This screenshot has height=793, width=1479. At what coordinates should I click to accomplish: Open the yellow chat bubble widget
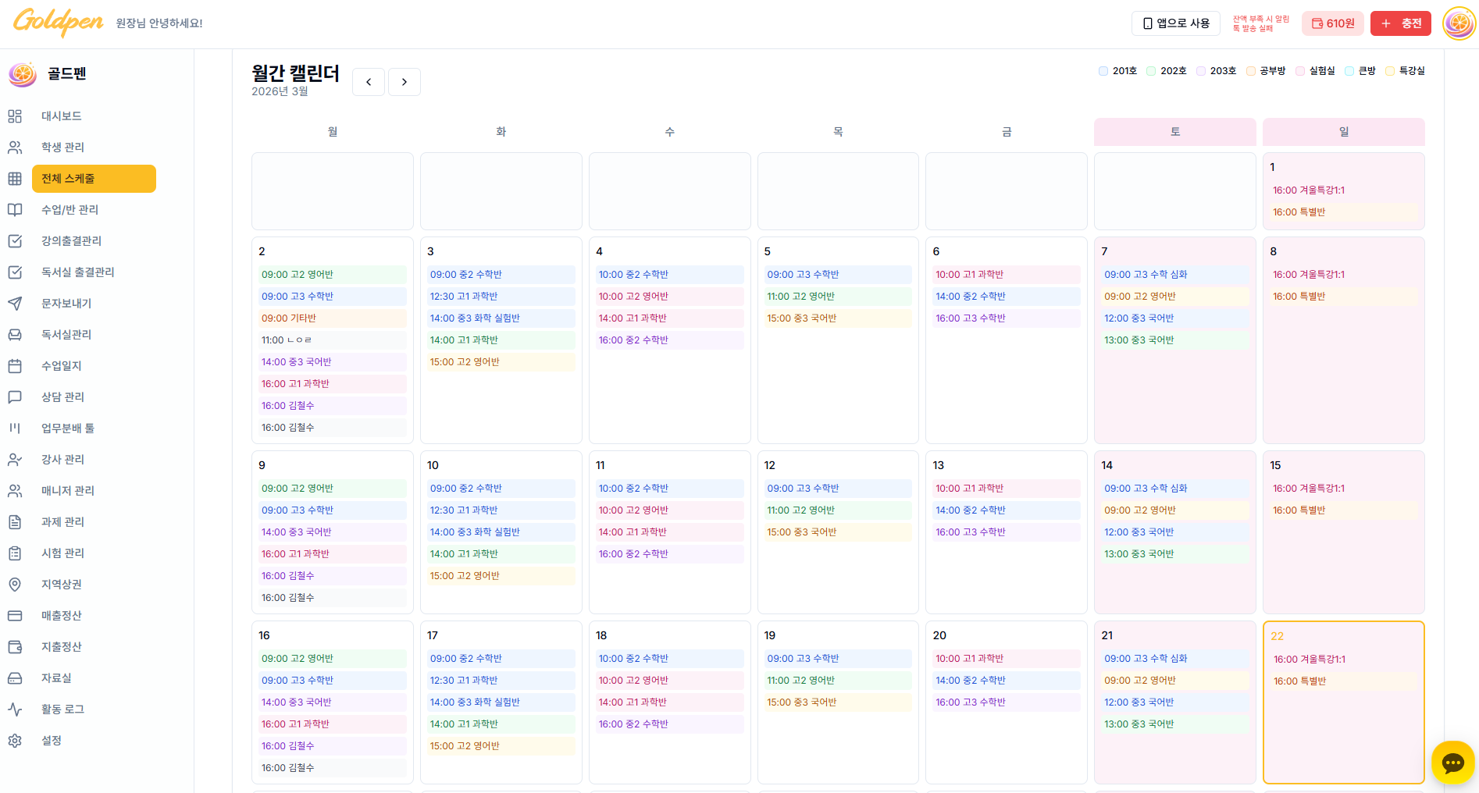tap(1452, 763)
